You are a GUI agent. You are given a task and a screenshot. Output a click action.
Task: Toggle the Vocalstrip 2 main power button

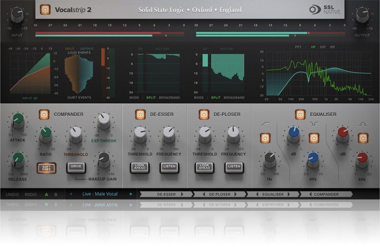[x=45, y=9]
